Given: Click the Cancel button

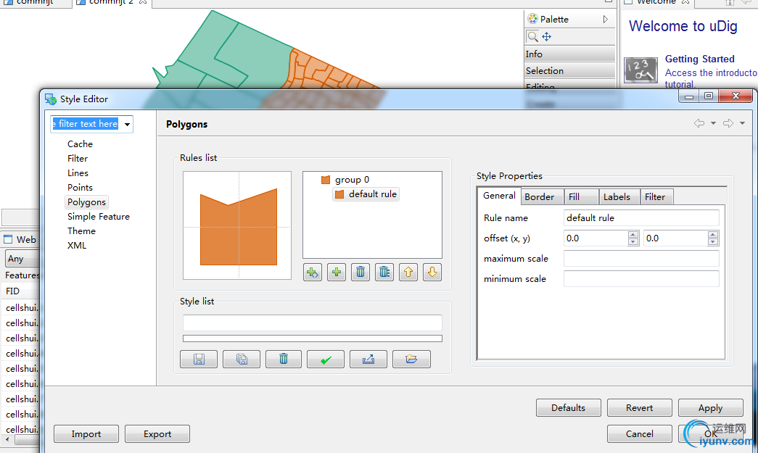Looking at the screenshot, I should pos(640,434).
